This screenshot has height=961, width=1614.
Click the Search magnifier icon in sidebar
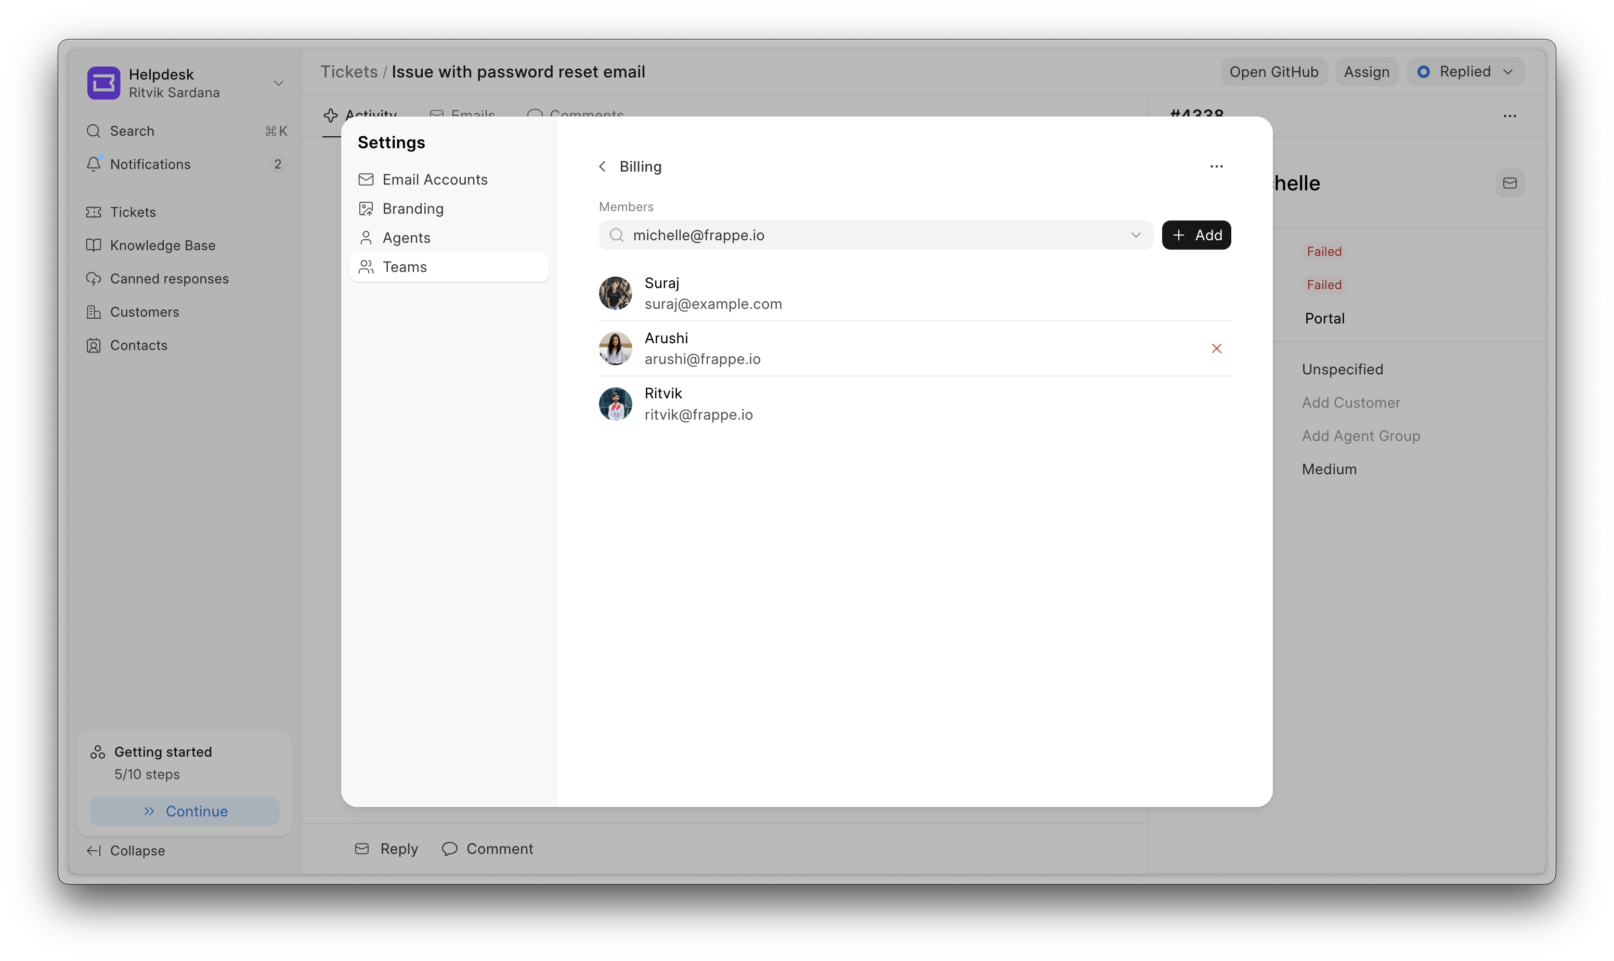tap(94, 131)
